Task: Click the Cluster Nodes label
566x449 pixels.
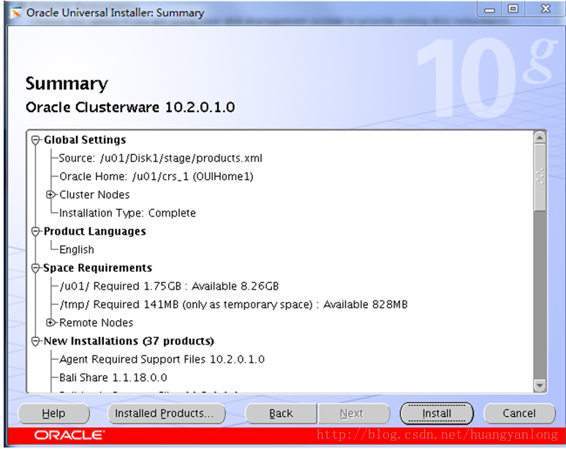Action: tap(94, 195)
